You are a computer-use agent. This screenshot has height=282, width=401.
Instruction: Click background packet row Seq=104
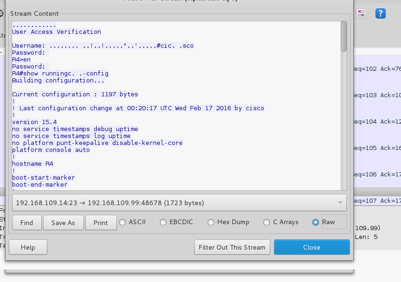377,122
